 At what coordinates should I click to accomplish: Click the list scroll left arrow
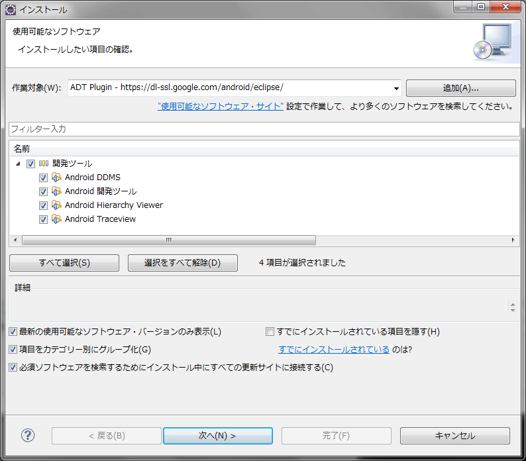(15, 240)
